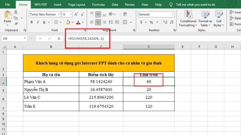The image size is (241, 135).
Task: Open Fill Color dropdown arrow
Action: (x=73, y=22)
